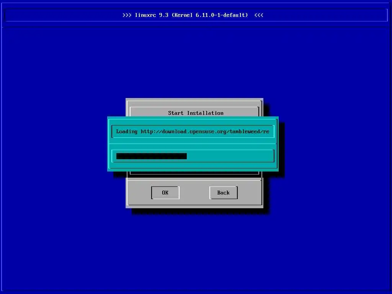This screenshot has width=392, height=294.
Task: Click the OK button
Action: click(x=165, y=193)
